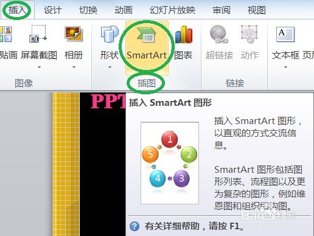
Task: Expand the 形状 dropdown arrow
Action: pos(110,67)
